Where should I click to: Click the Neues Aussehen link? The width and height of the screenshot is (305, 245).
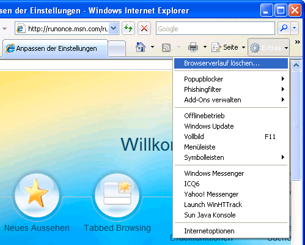(x=37, y=228)
